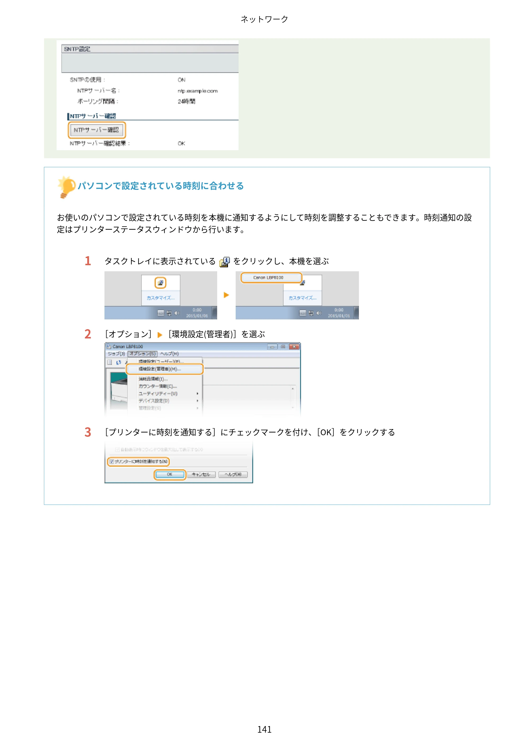
Task: Click refresh icon in Canon LBP8100 toolbar
Action: click(x=119, y=362)
